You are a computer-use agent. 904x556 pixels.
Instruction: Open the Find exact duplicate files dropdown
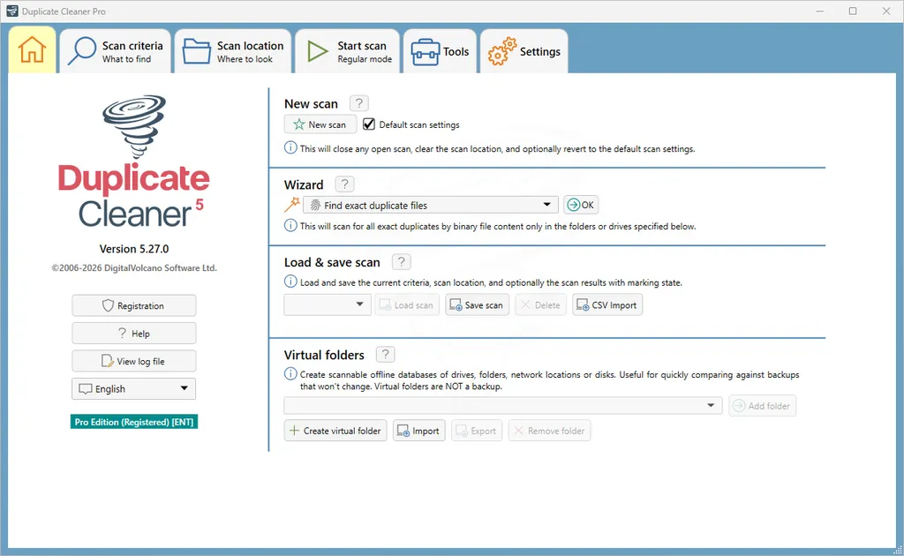click(x=431, y=205)
